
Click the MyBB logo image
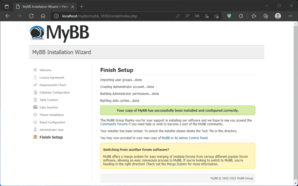pyautogui.click(x=59, y=33)
